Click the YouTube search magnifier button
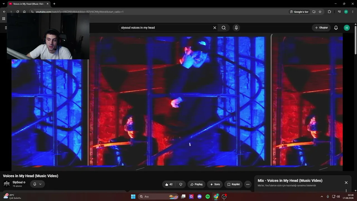The width and height of the screenshot is (357, 201). 224,28
